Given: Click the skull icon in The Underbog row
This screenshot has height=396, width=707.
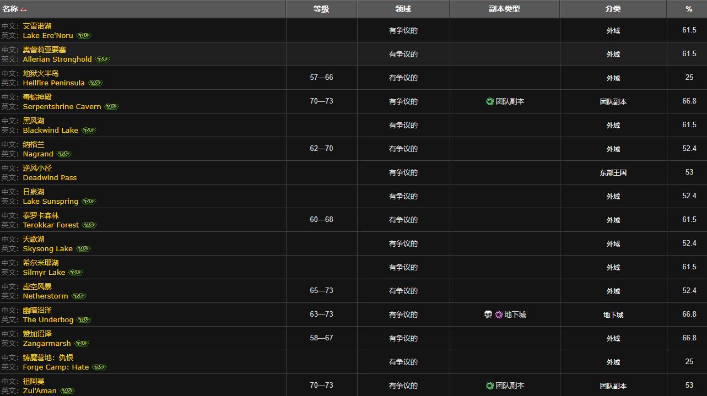Looking at the screenshot, I should (x=488, y=315).
